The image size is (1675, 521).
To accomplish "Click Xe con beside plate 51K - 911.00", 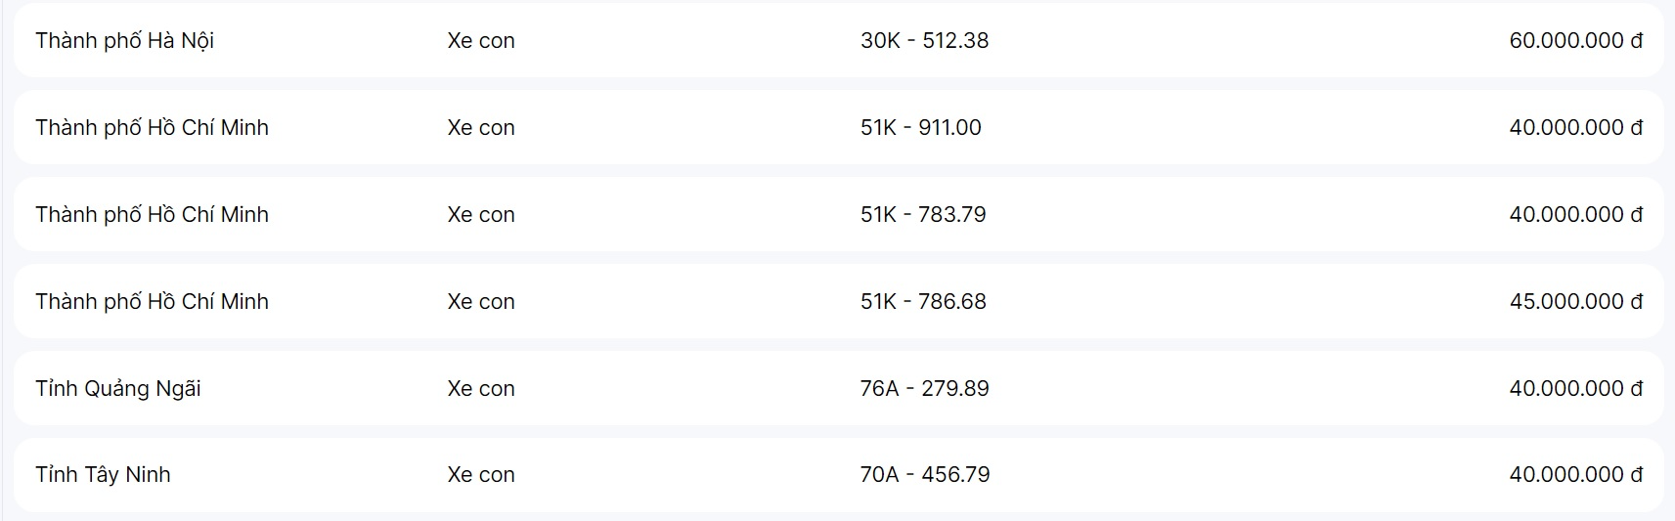I will coord(480,127).
